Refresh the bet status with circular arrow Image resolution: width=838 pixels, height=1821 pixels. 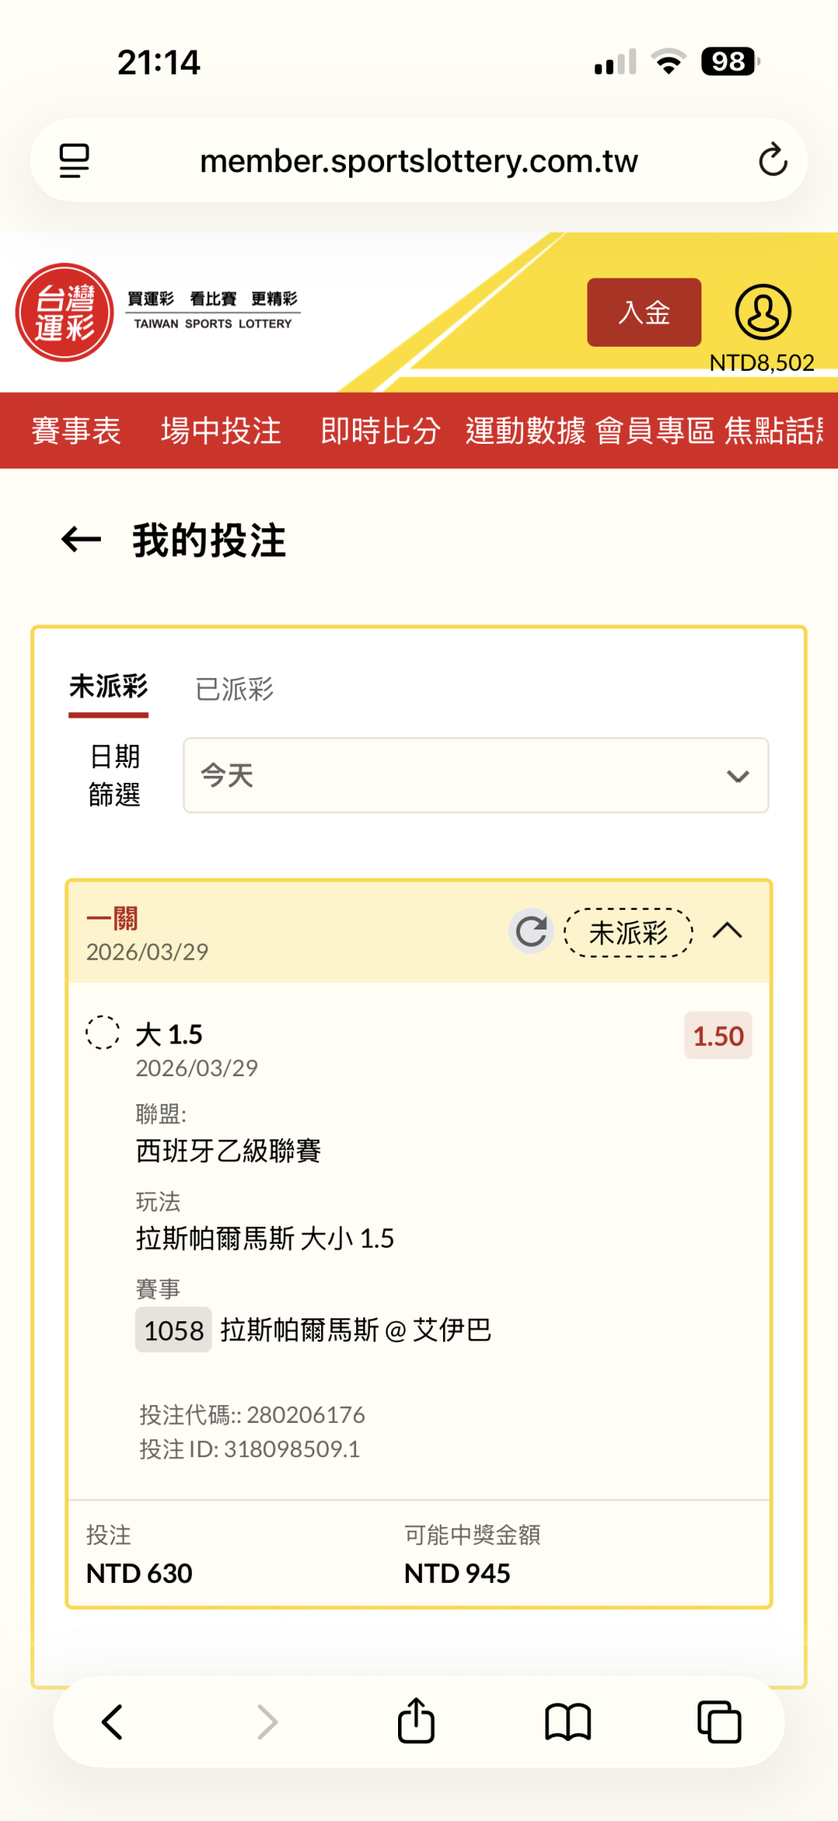(x=532, y=931)
